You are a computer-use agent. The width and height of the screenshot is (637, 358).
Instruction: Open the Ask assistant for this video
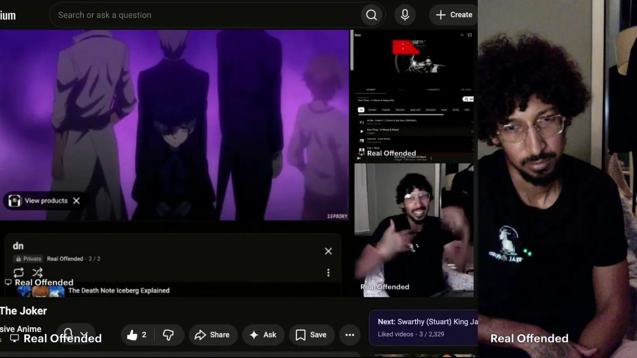263,335
